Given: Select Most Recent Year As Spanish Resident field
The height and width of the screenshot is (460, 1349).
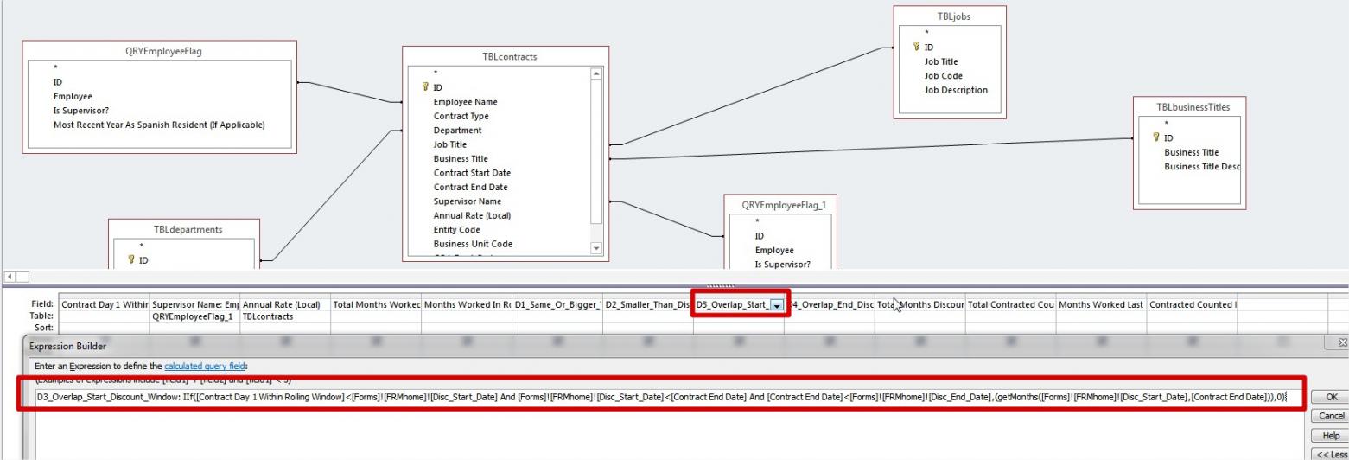Looking at the screenshot, I should [159, 125].
